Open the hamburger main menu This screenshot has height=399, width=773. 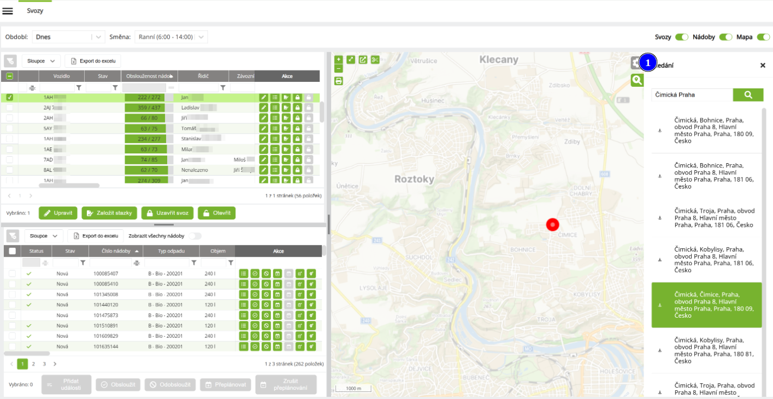point(8,11)
